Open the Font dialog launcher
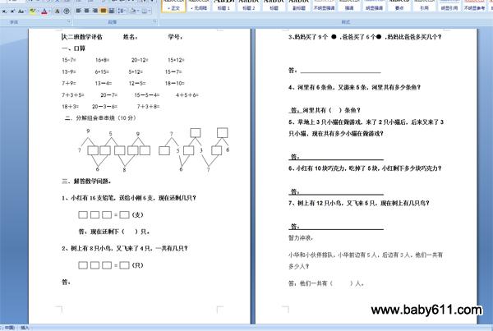This screenshot has width=493, height=331. click(69, 21)
